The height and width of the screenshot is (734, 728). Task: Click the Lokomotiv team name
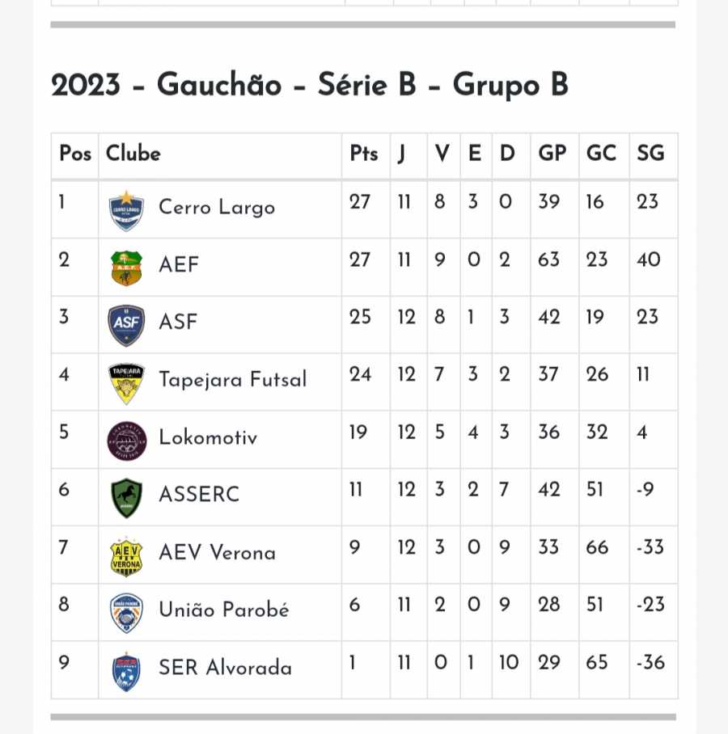coord(208,437)
